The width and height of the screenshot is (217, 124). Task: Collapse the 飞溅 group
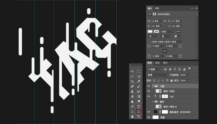point(153,86)
